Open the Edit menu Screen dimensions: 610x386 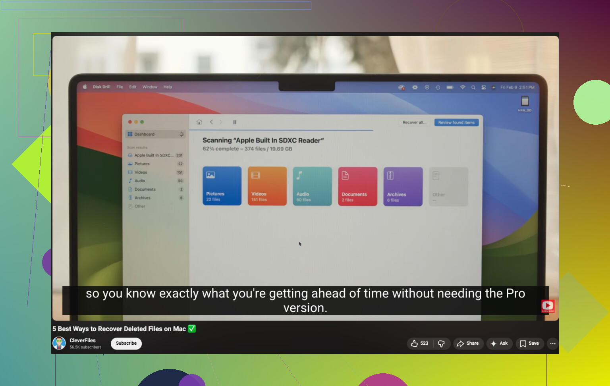[x=133, y=87]
